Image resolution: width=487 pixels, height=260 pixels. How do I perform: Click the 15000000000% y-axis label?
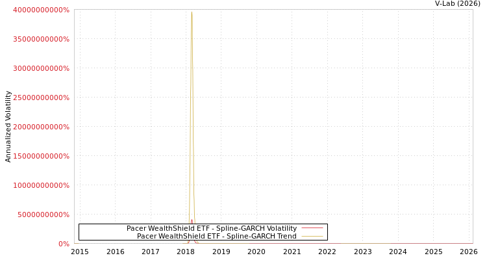click(42, 156)
